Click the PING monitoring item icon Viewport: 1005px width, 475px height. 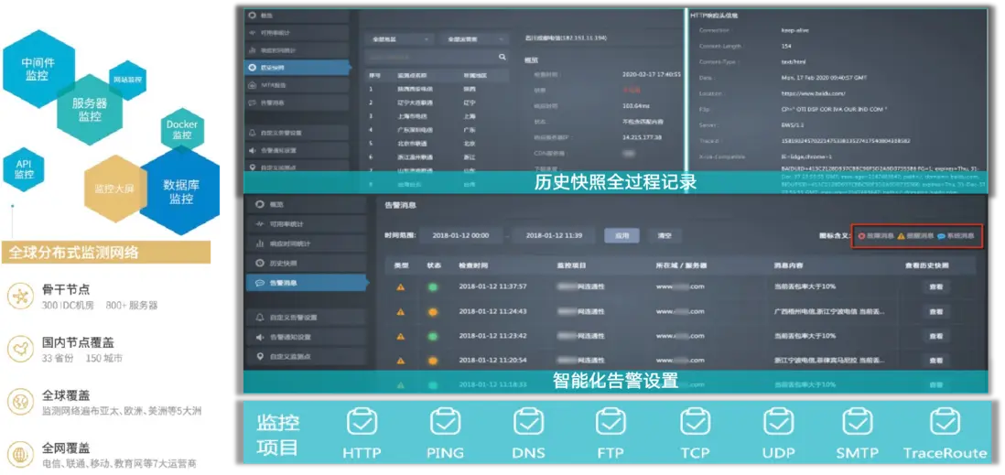point(446,421)
